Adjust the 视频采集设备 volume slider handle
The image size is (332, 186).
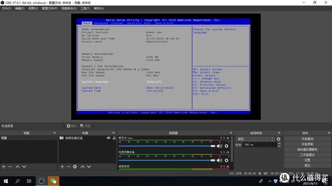[213, 160]
